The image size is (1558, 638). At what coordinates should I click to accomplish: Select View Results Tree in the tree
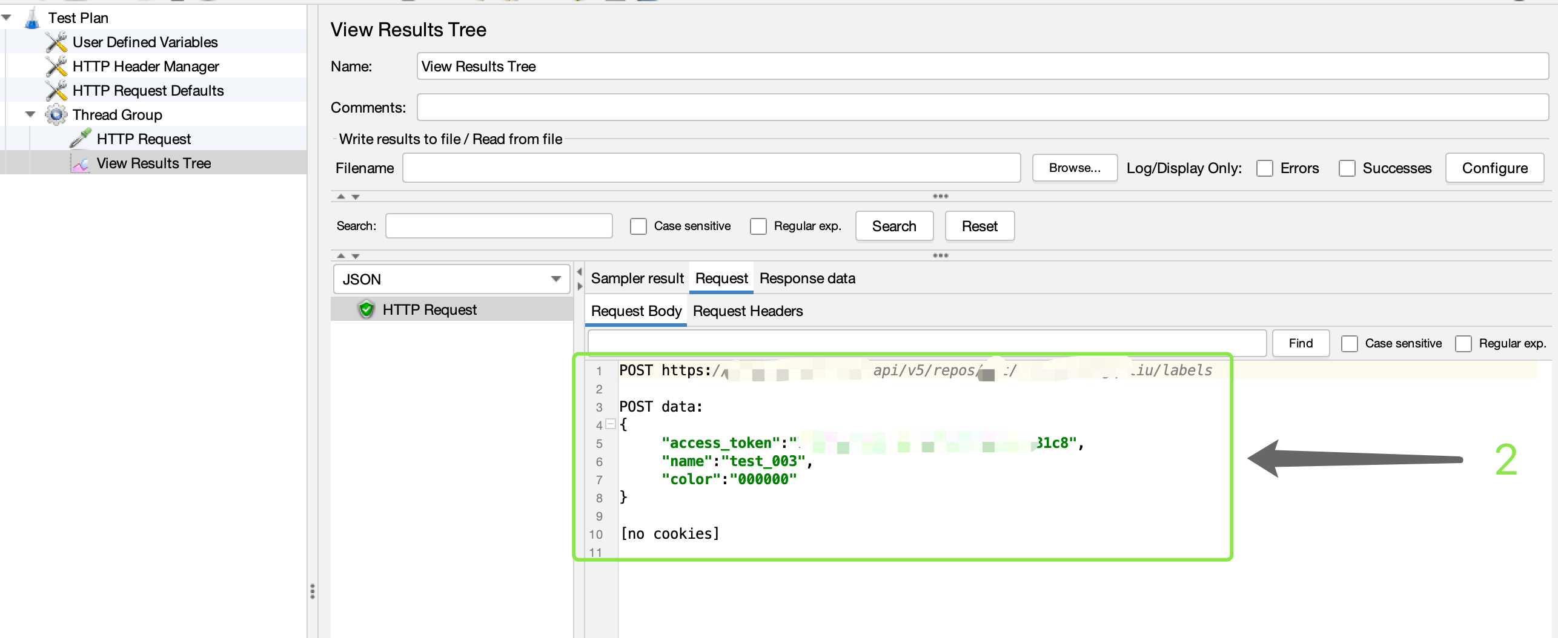[154, 163]
